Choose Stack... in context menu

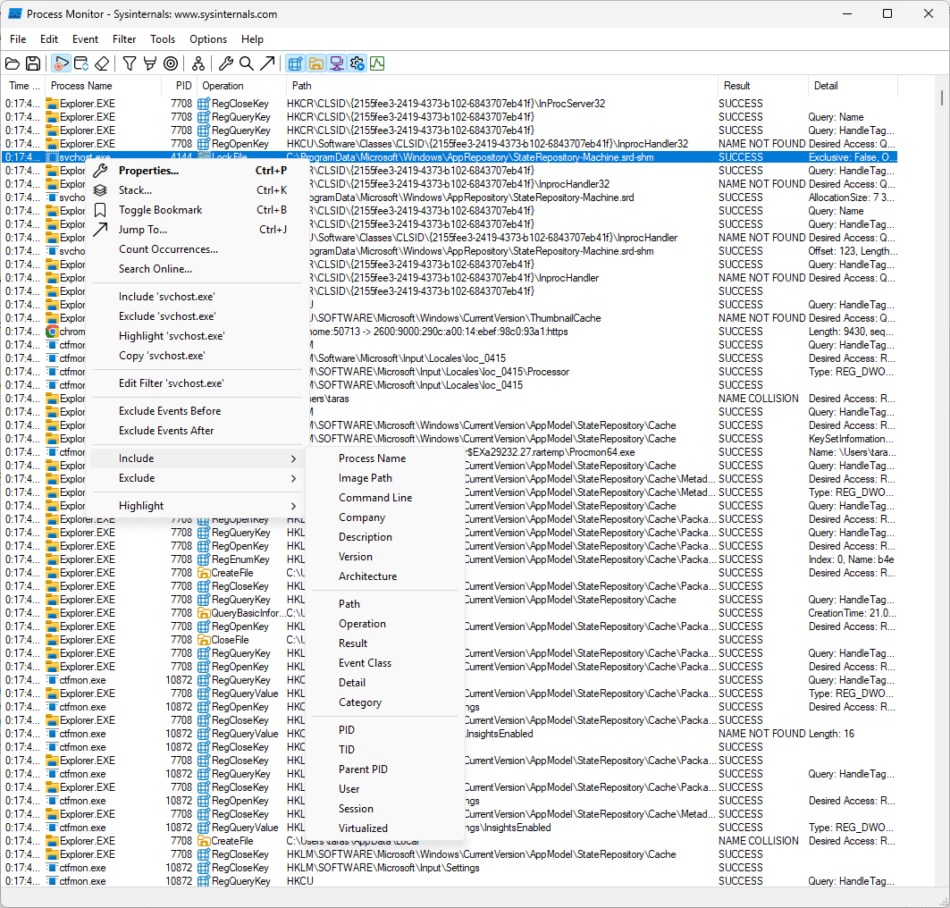197,190
